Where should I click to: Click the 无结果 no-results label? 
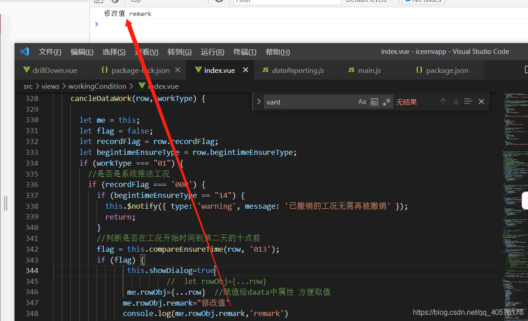coord(407,102)
